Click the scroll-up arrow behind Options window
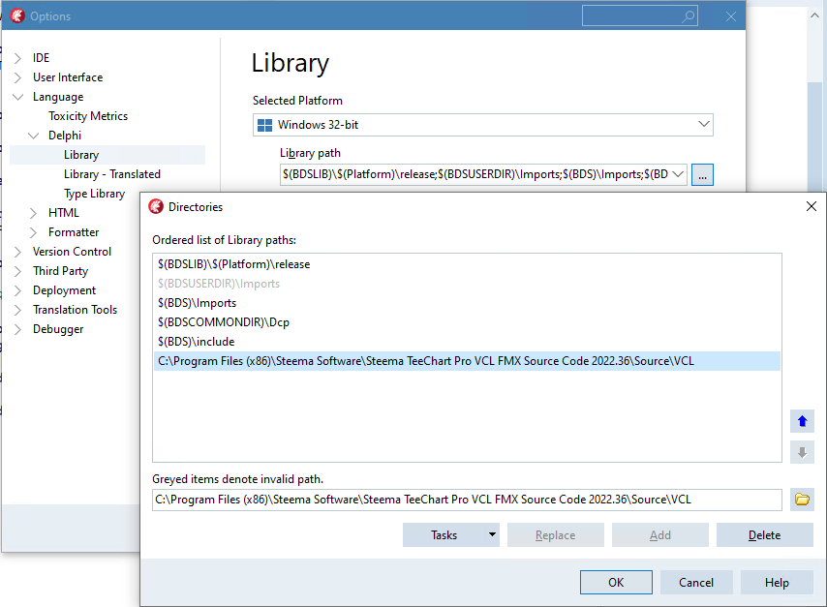The height and width of the screenshot is (607, 827). pos(814,15)
